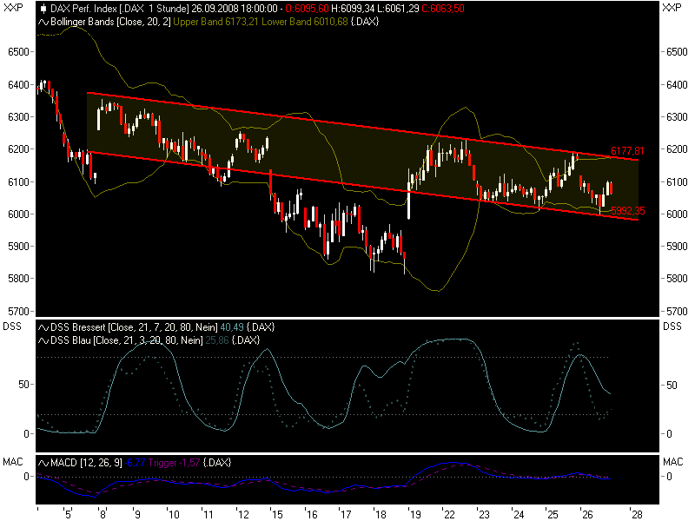Click the MACD line icon
Image resolution: width=695 pixels, height=521 pixels.
click(x=43, y=463)
